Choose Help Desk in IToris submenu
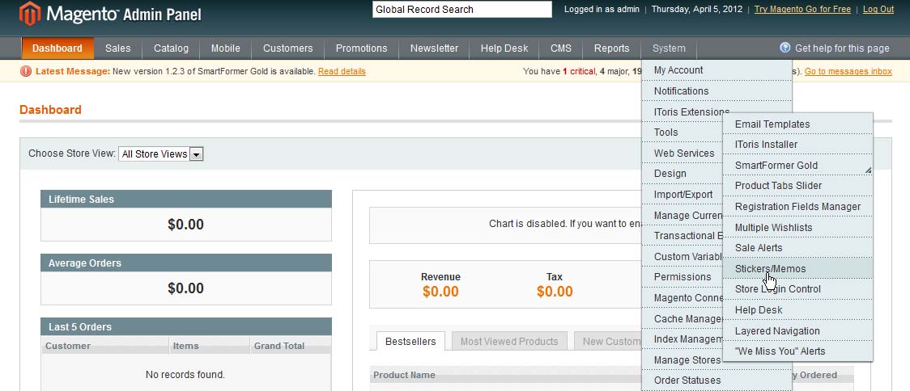This screenshot has width=910, height=391. coord(797,310)
